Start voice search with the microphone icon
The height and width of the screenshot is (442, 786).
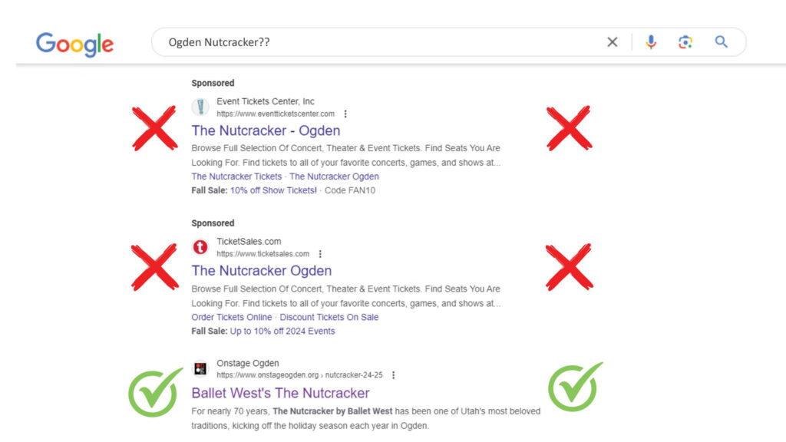651,42
